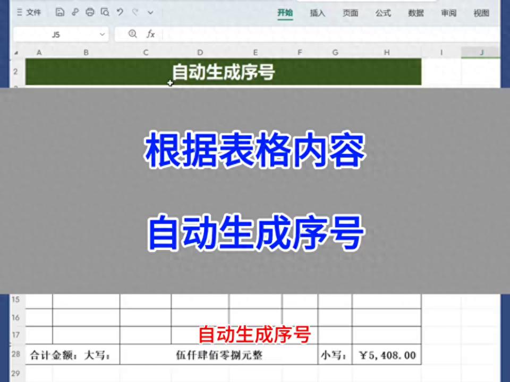Click the fx insert function icon
Image resolution: width=510 pixels, height=382 pixels.
tap(151, 34)
